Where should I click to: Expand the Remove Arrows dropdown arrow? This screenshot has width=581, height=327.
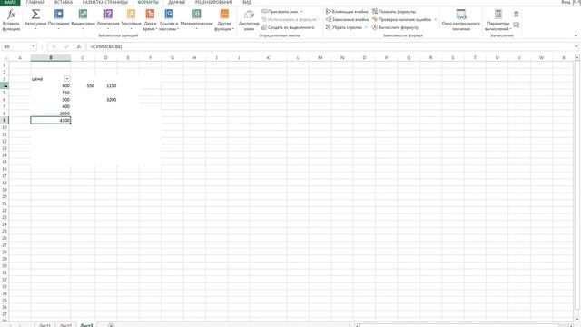[366, 27]
